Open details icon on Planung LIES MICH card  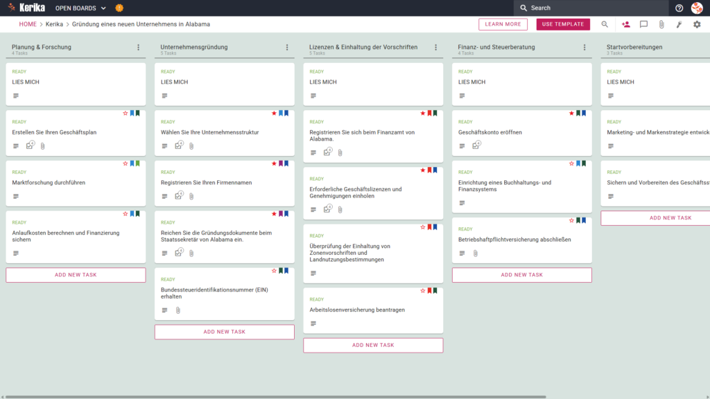point(16,96)
